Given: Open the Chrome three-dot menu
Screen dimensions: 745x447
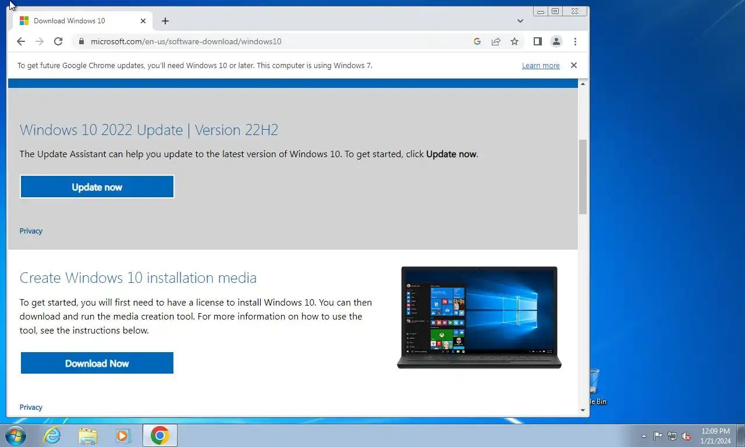Looking at the screenshot, I should 575,41.
